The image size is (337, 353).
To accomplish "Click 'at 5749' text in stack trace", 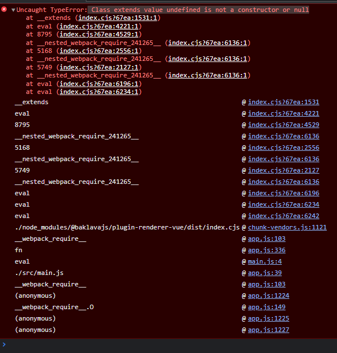I will 39,67.
